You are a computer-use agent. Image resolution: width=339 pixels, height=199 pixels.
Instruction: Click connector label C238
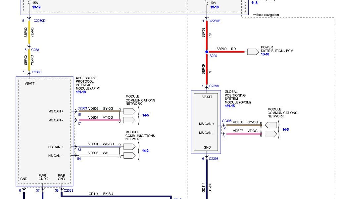tap(35, 50)
